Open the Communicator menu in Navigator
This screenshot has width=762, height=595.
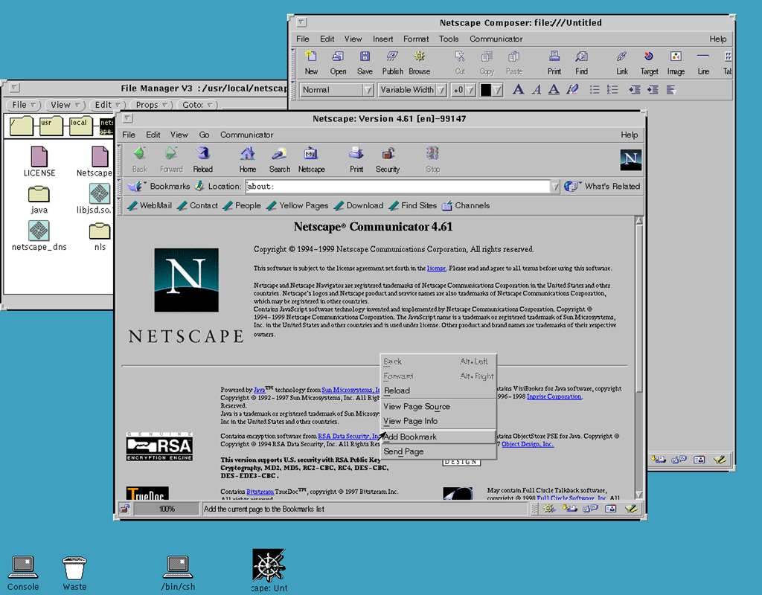pyautogui.click(x=246, y=135)
